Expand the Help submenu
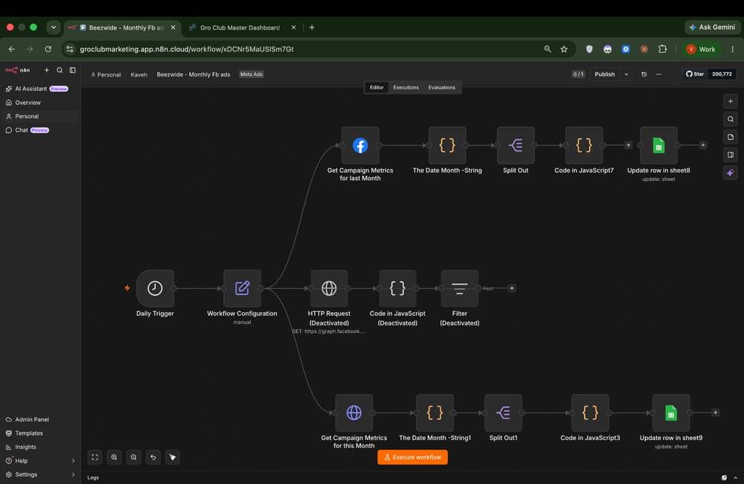Viewport: 744px width, 484px height. click(x=73, y=461)
